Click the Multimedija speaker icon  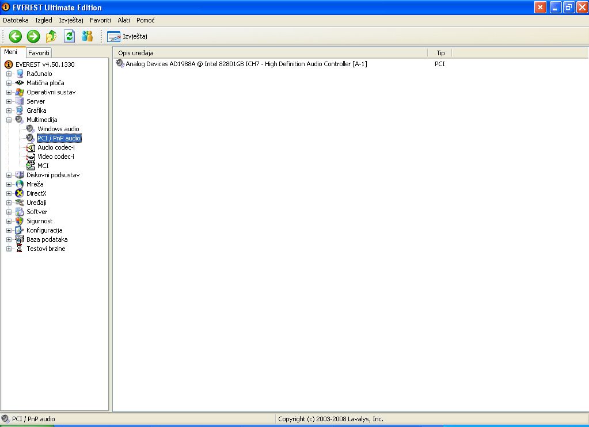pos(20,120)
